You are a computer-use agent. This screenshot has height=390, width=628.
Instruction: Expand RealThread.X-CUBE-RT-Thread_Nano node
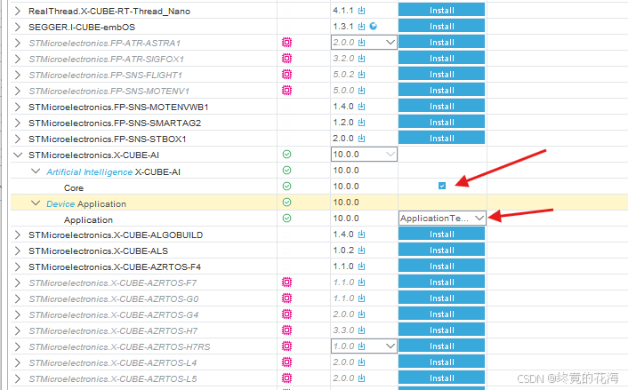[x=17, y=11]
